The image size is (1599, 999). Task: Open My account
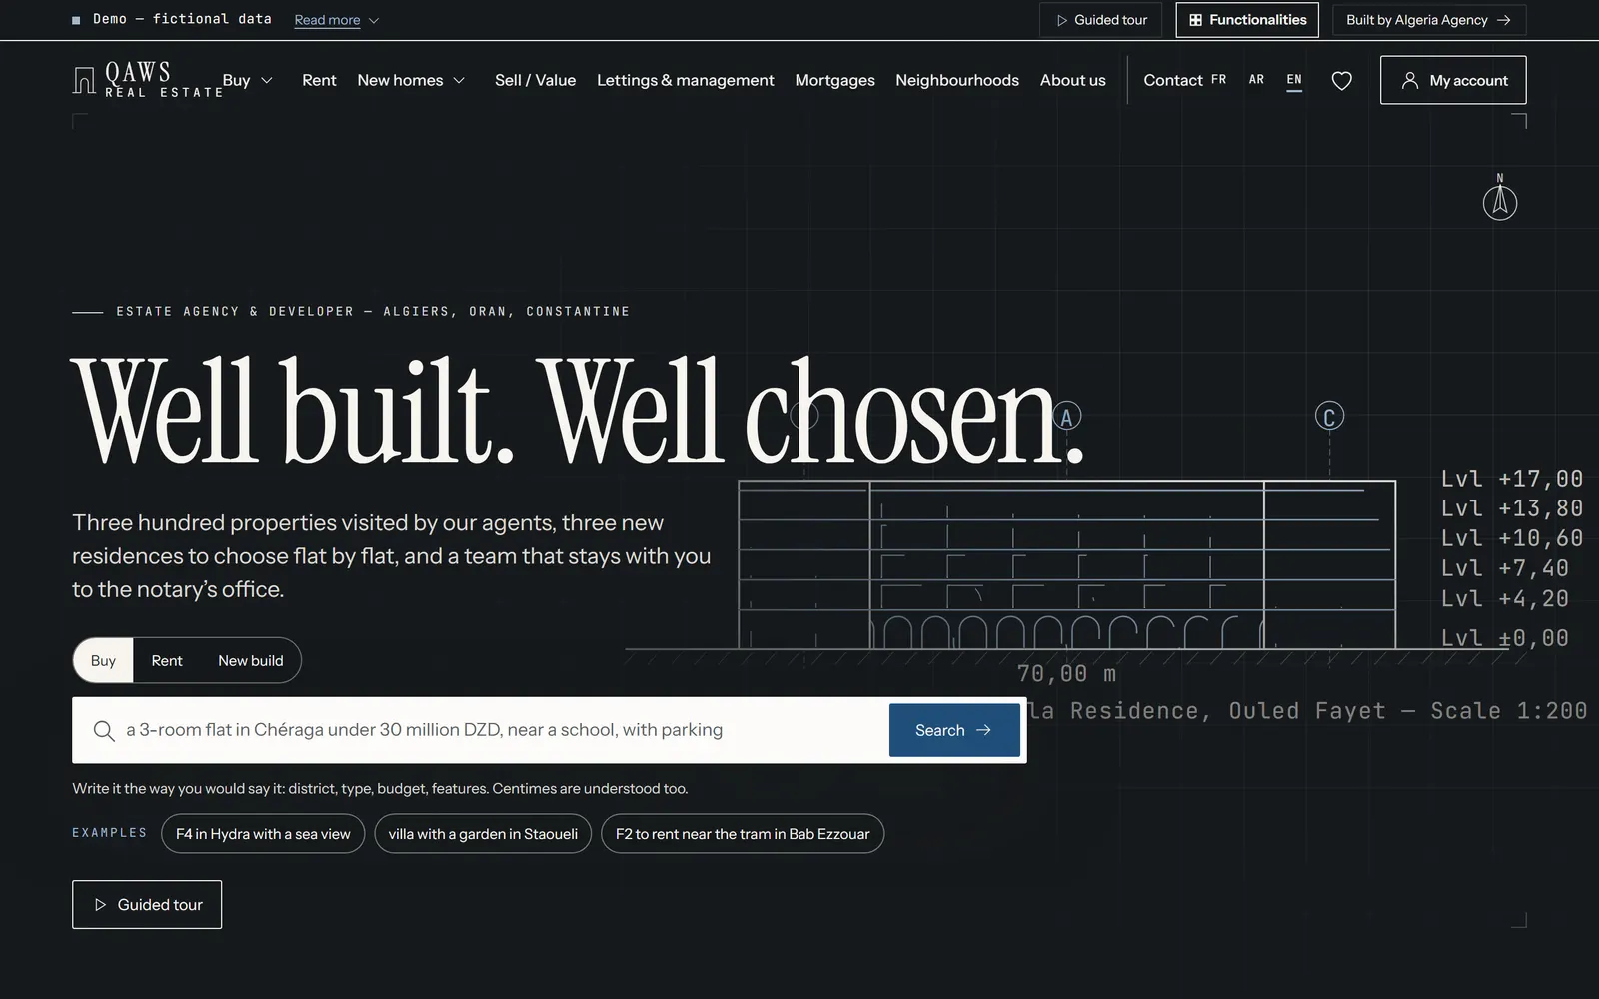point(1453,80)
